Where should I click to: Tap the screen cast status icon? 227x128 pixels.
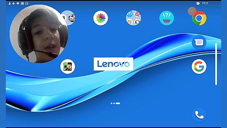tap(22, 3)
